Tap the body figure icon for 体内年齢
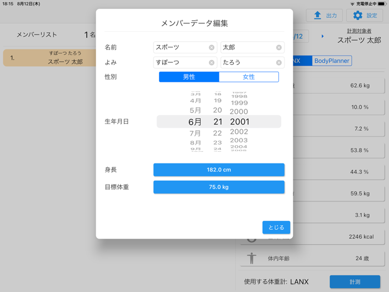 [252, 258]
